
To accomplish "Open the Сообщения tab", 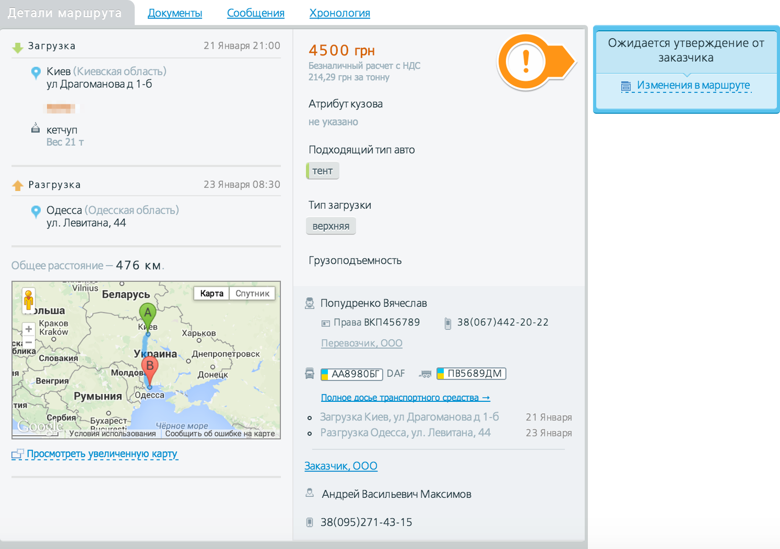I will (255, 13).
